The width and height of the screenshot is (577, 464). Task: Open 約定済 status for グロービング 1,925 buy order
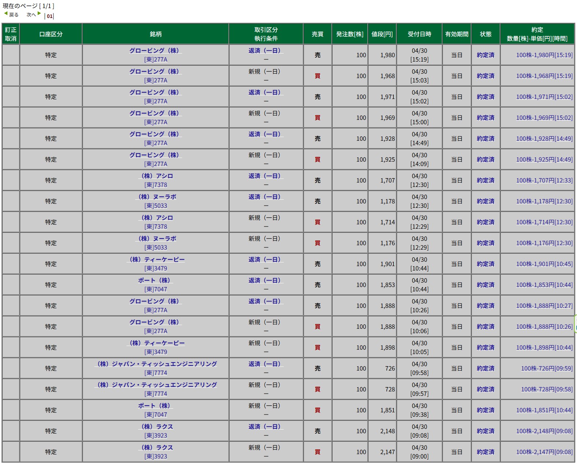(485, 160)
